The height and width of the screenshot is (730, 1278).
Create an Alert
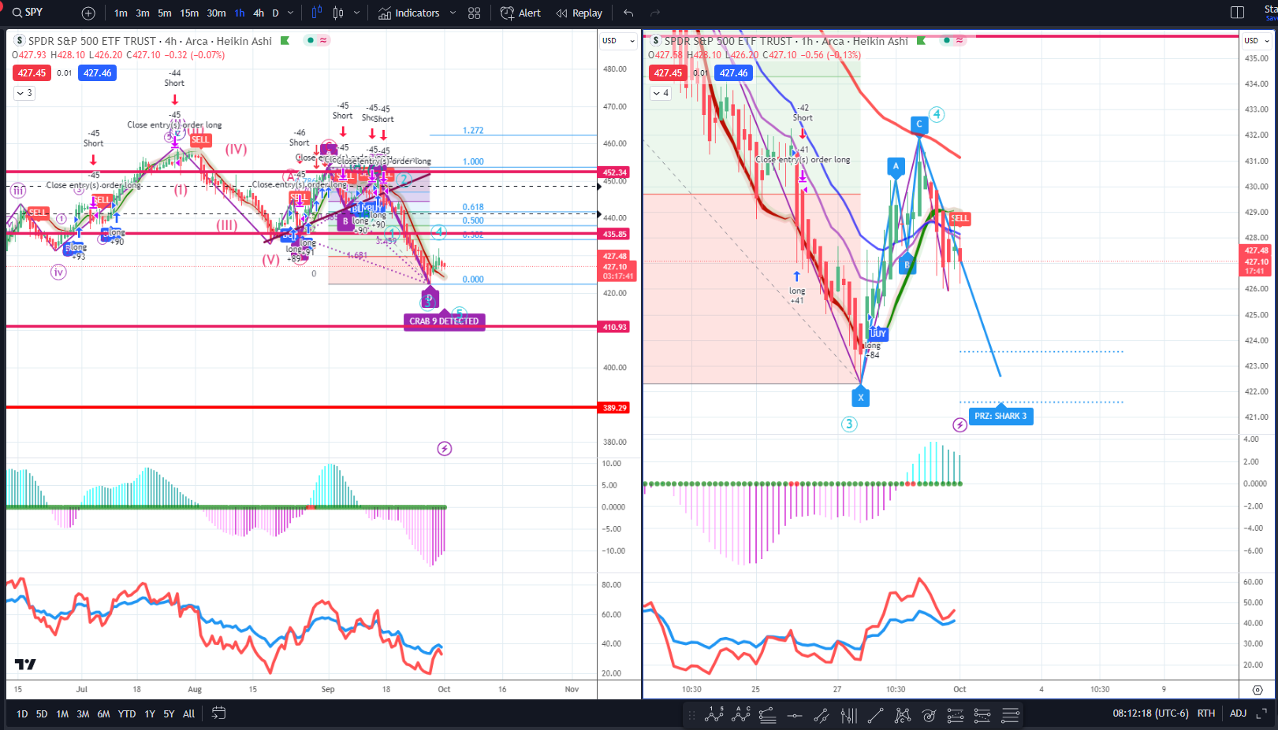click(520, 13)
